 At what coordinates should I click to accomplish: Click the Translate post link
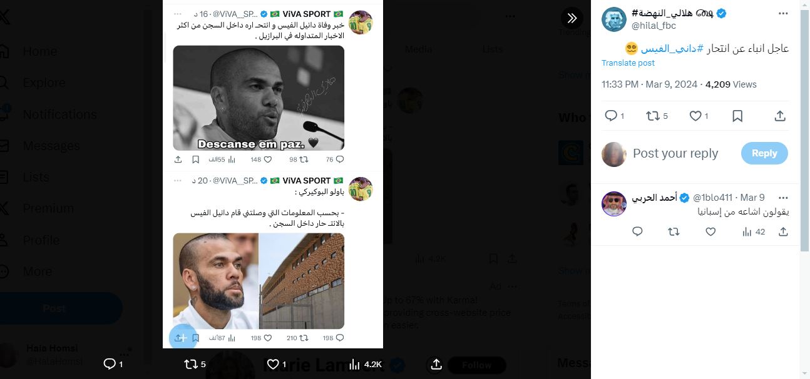point(628,63)
